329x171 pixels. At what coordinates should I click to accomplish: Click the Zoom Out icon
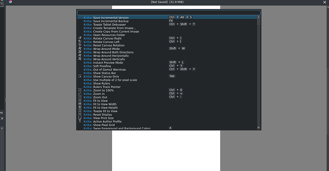pos(80,97)
